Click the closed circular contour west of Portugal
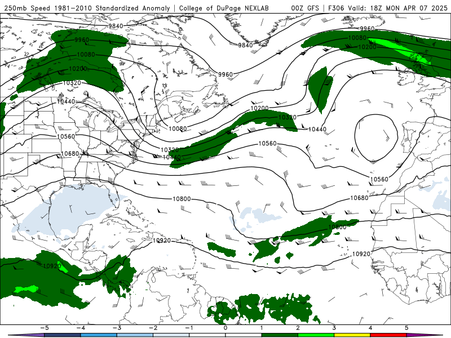 (x=376, y=137)
